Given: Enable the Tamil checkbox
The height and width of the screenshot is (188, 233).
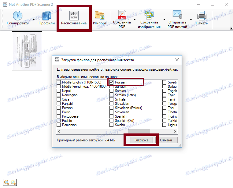Looking at the screenshot, I should [164, 99].
